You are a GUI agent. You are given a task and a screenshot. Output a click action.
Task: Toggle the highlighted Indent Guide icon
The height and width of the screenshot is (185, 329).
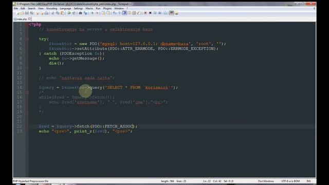pyautogui.click(x=124, y=13)
